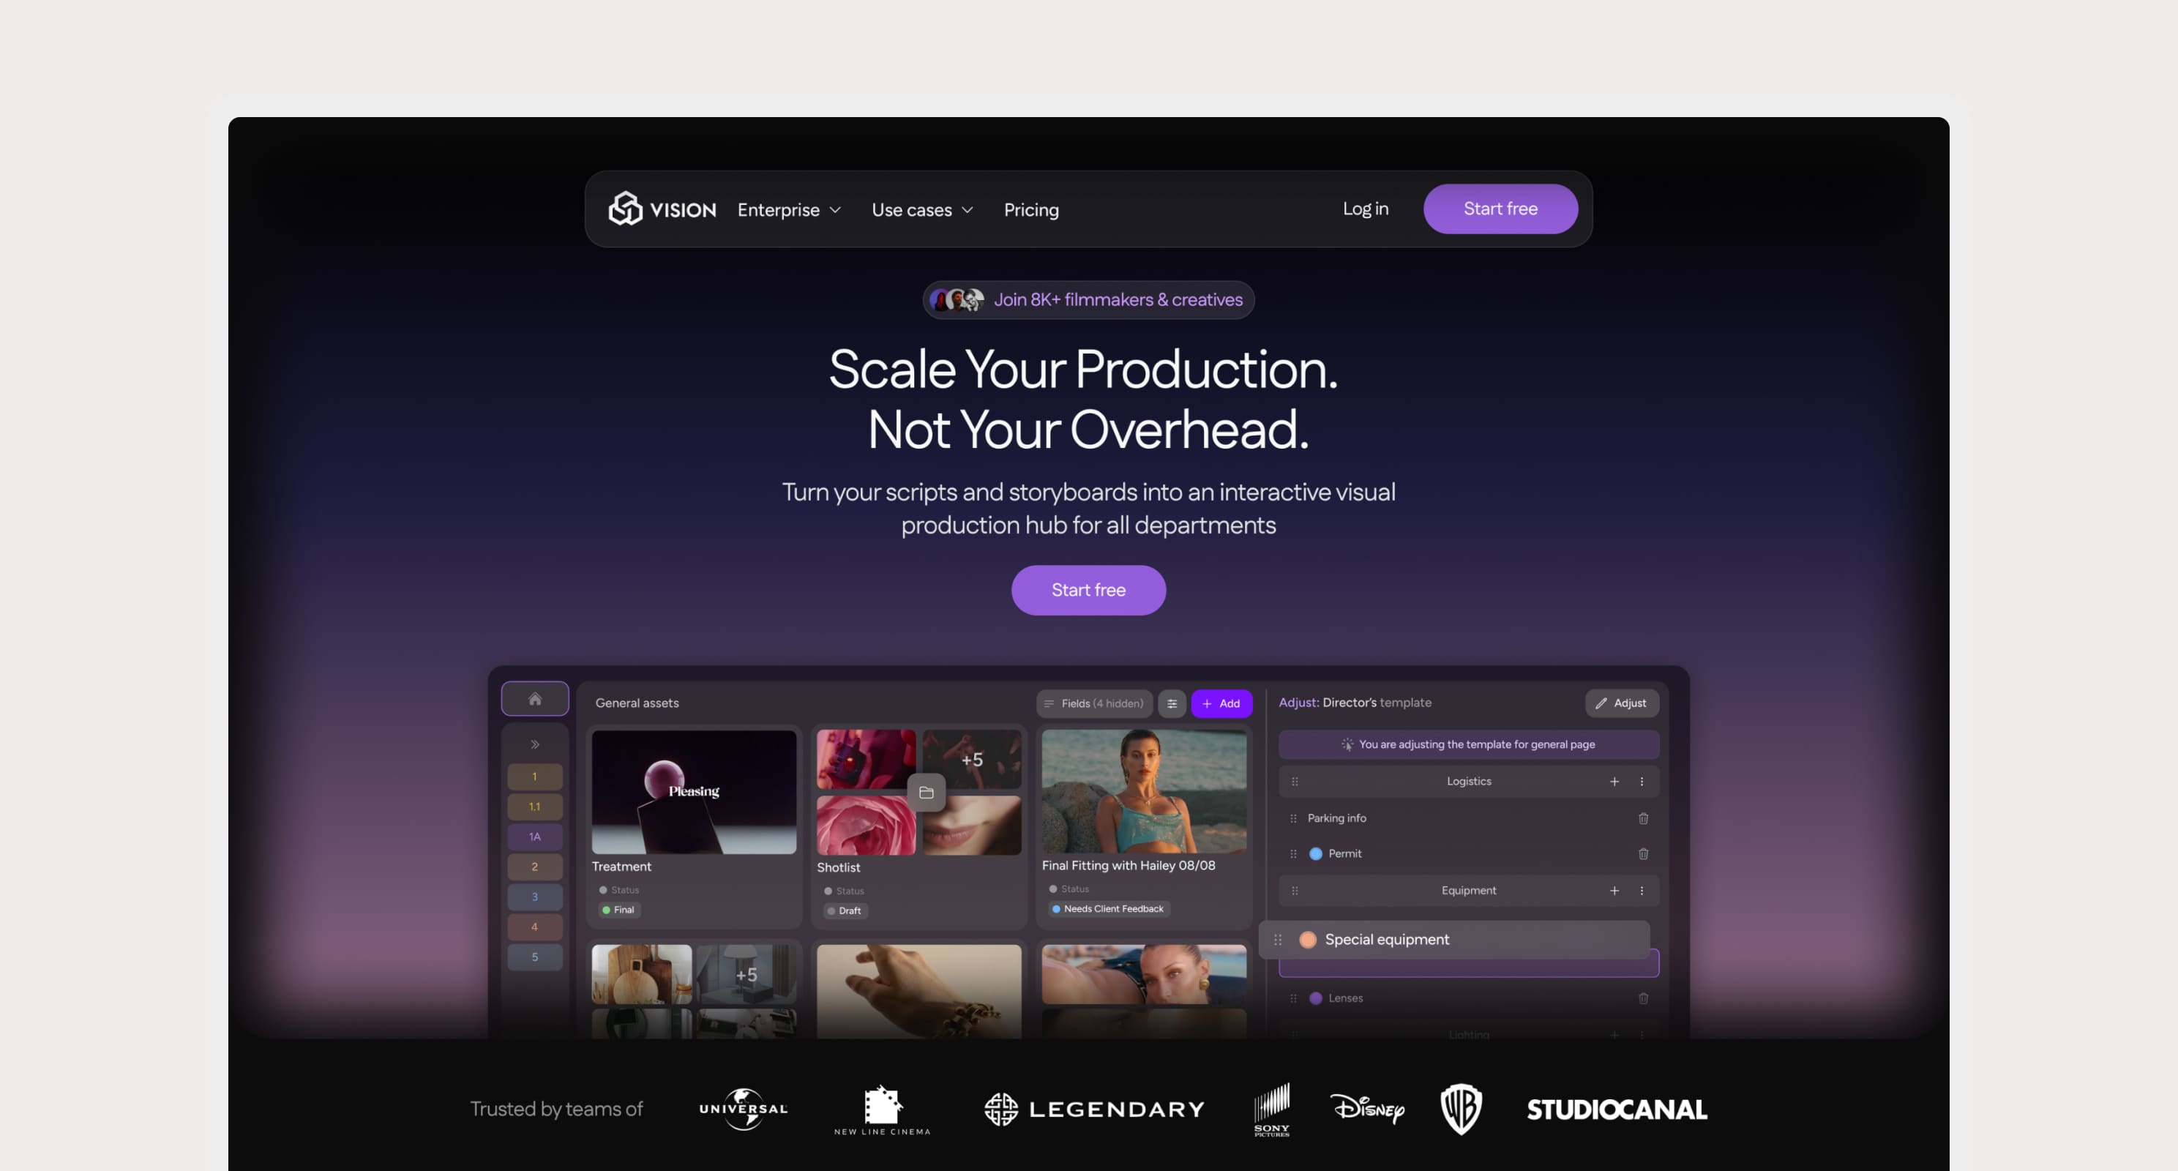Click the orange color dot beside Special equipment
The width and height of the screenshot is (2178, 1171).
coord(1308,939)
